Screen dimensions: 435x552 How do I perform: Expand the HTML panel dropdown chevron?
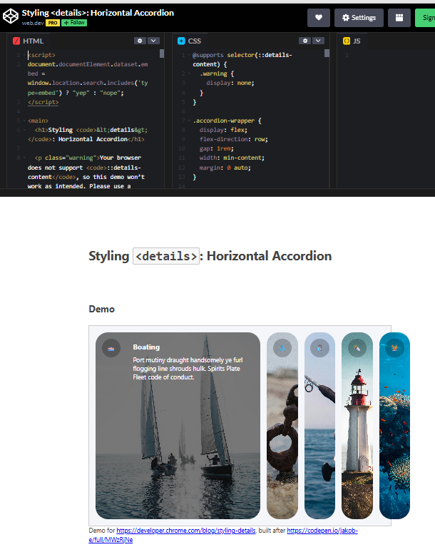(x=153, y=41)
